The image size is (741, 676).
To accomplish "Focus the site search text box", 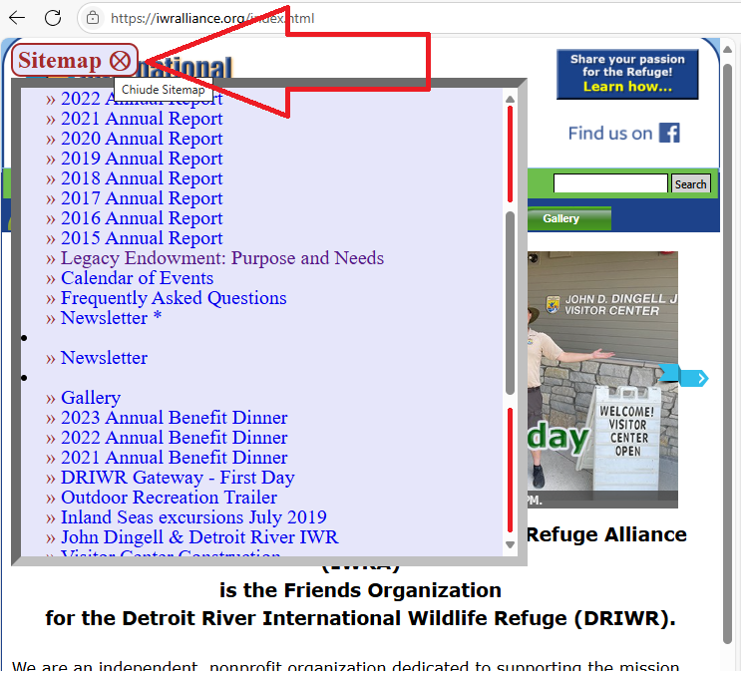I will pos(610,183).
